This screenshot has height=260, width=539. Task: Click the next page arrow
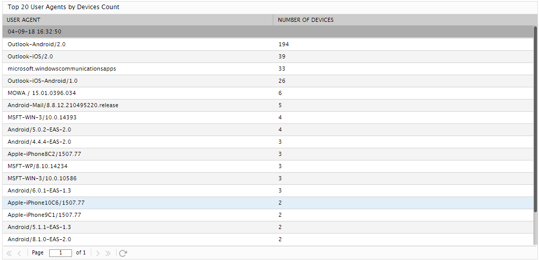point(98,253)
